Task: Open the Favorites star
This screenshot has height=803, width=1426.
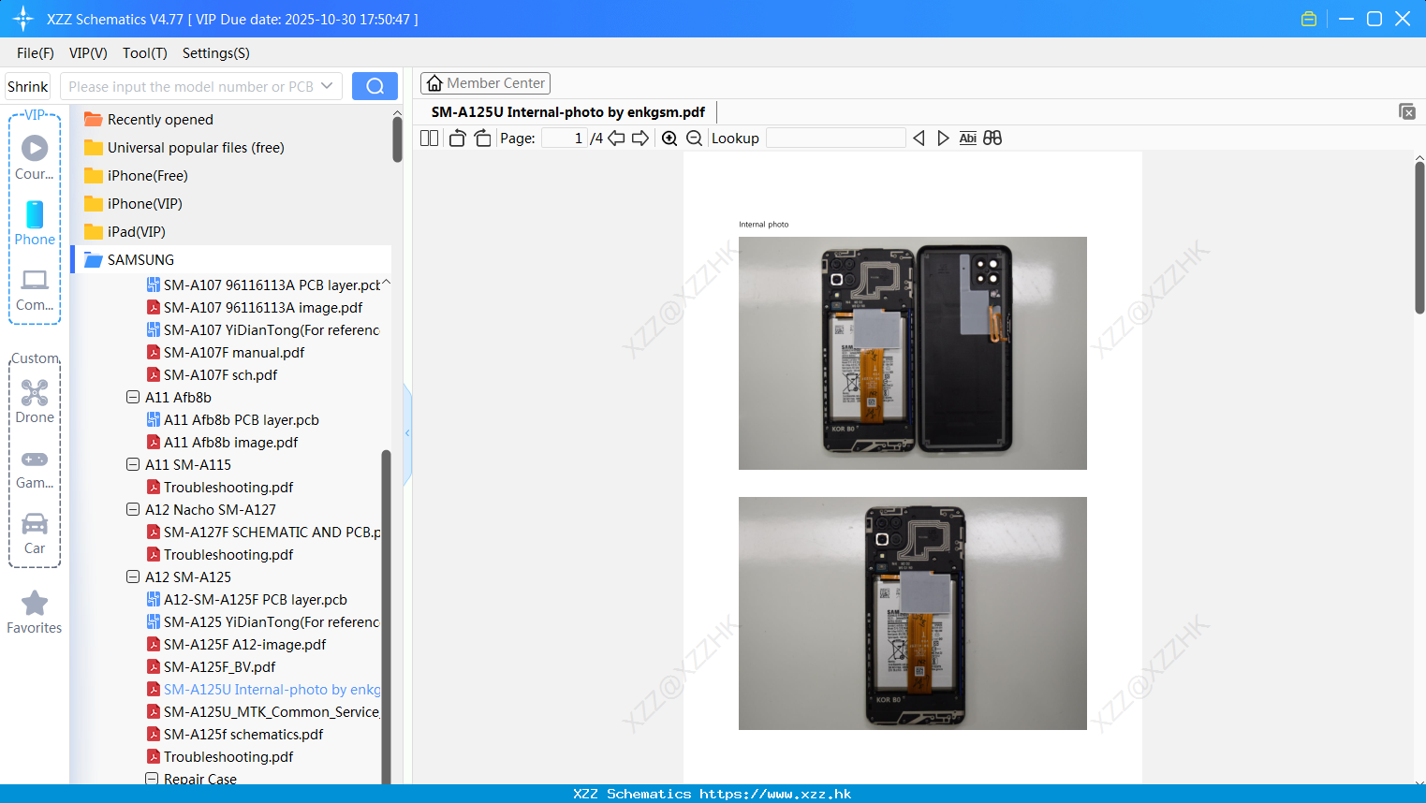Action: click(x=35, y=612)
